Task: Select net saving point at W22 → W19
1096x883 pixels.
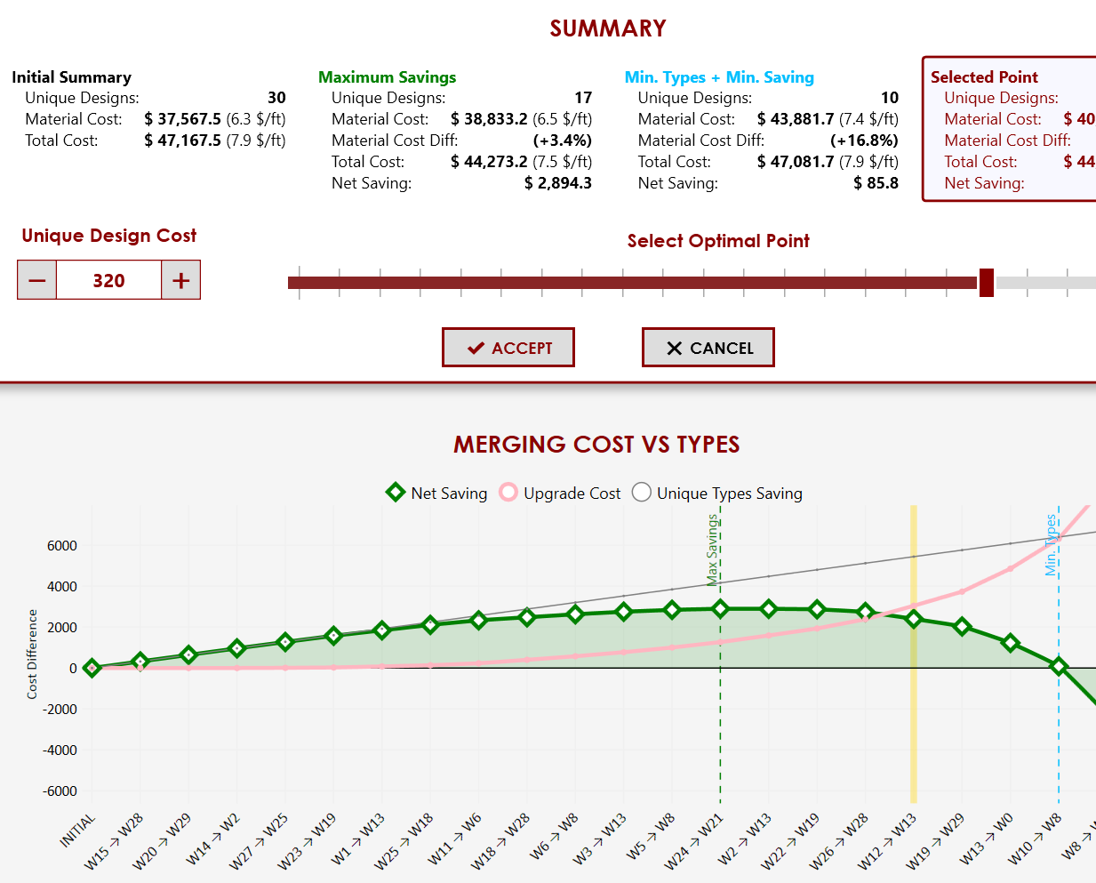Action: click(817, 609)
